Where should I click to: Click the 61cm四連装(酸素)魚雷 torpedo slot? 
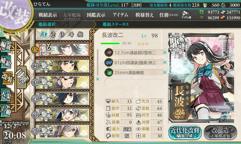(133, 62)
